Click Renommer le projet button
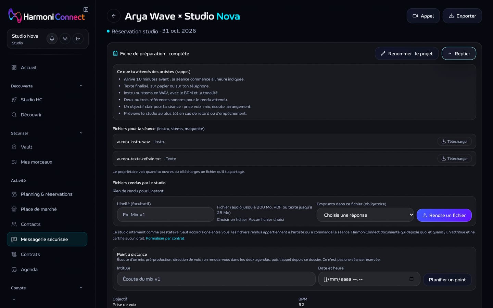The image size is (493, 308). coord(407,53)
